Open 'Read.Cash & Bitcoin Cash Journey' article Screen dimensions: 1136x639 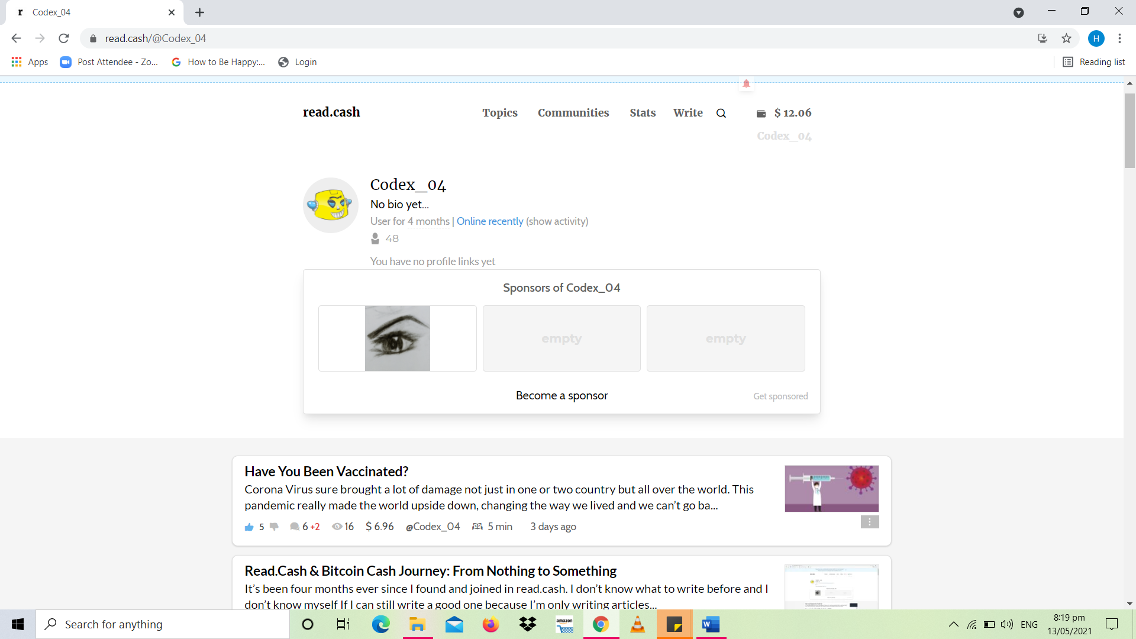(x=431, y=571)
